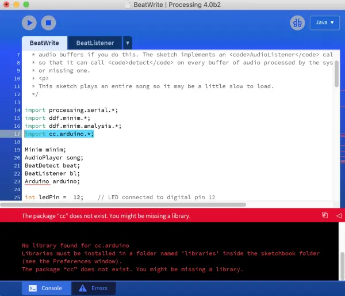Click the green maximize window button
This screenshot has height=296, width=345.
click(x=26, y=5)
